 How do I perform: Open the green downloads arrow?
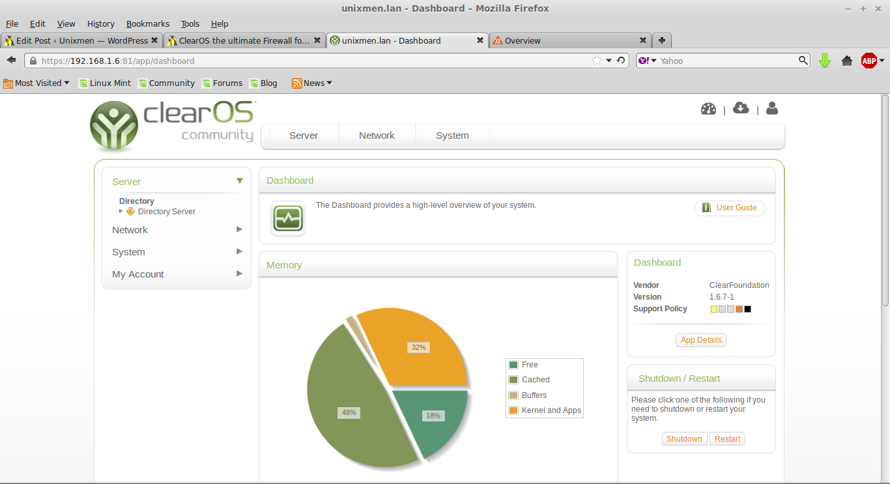(x=825, y=61)
